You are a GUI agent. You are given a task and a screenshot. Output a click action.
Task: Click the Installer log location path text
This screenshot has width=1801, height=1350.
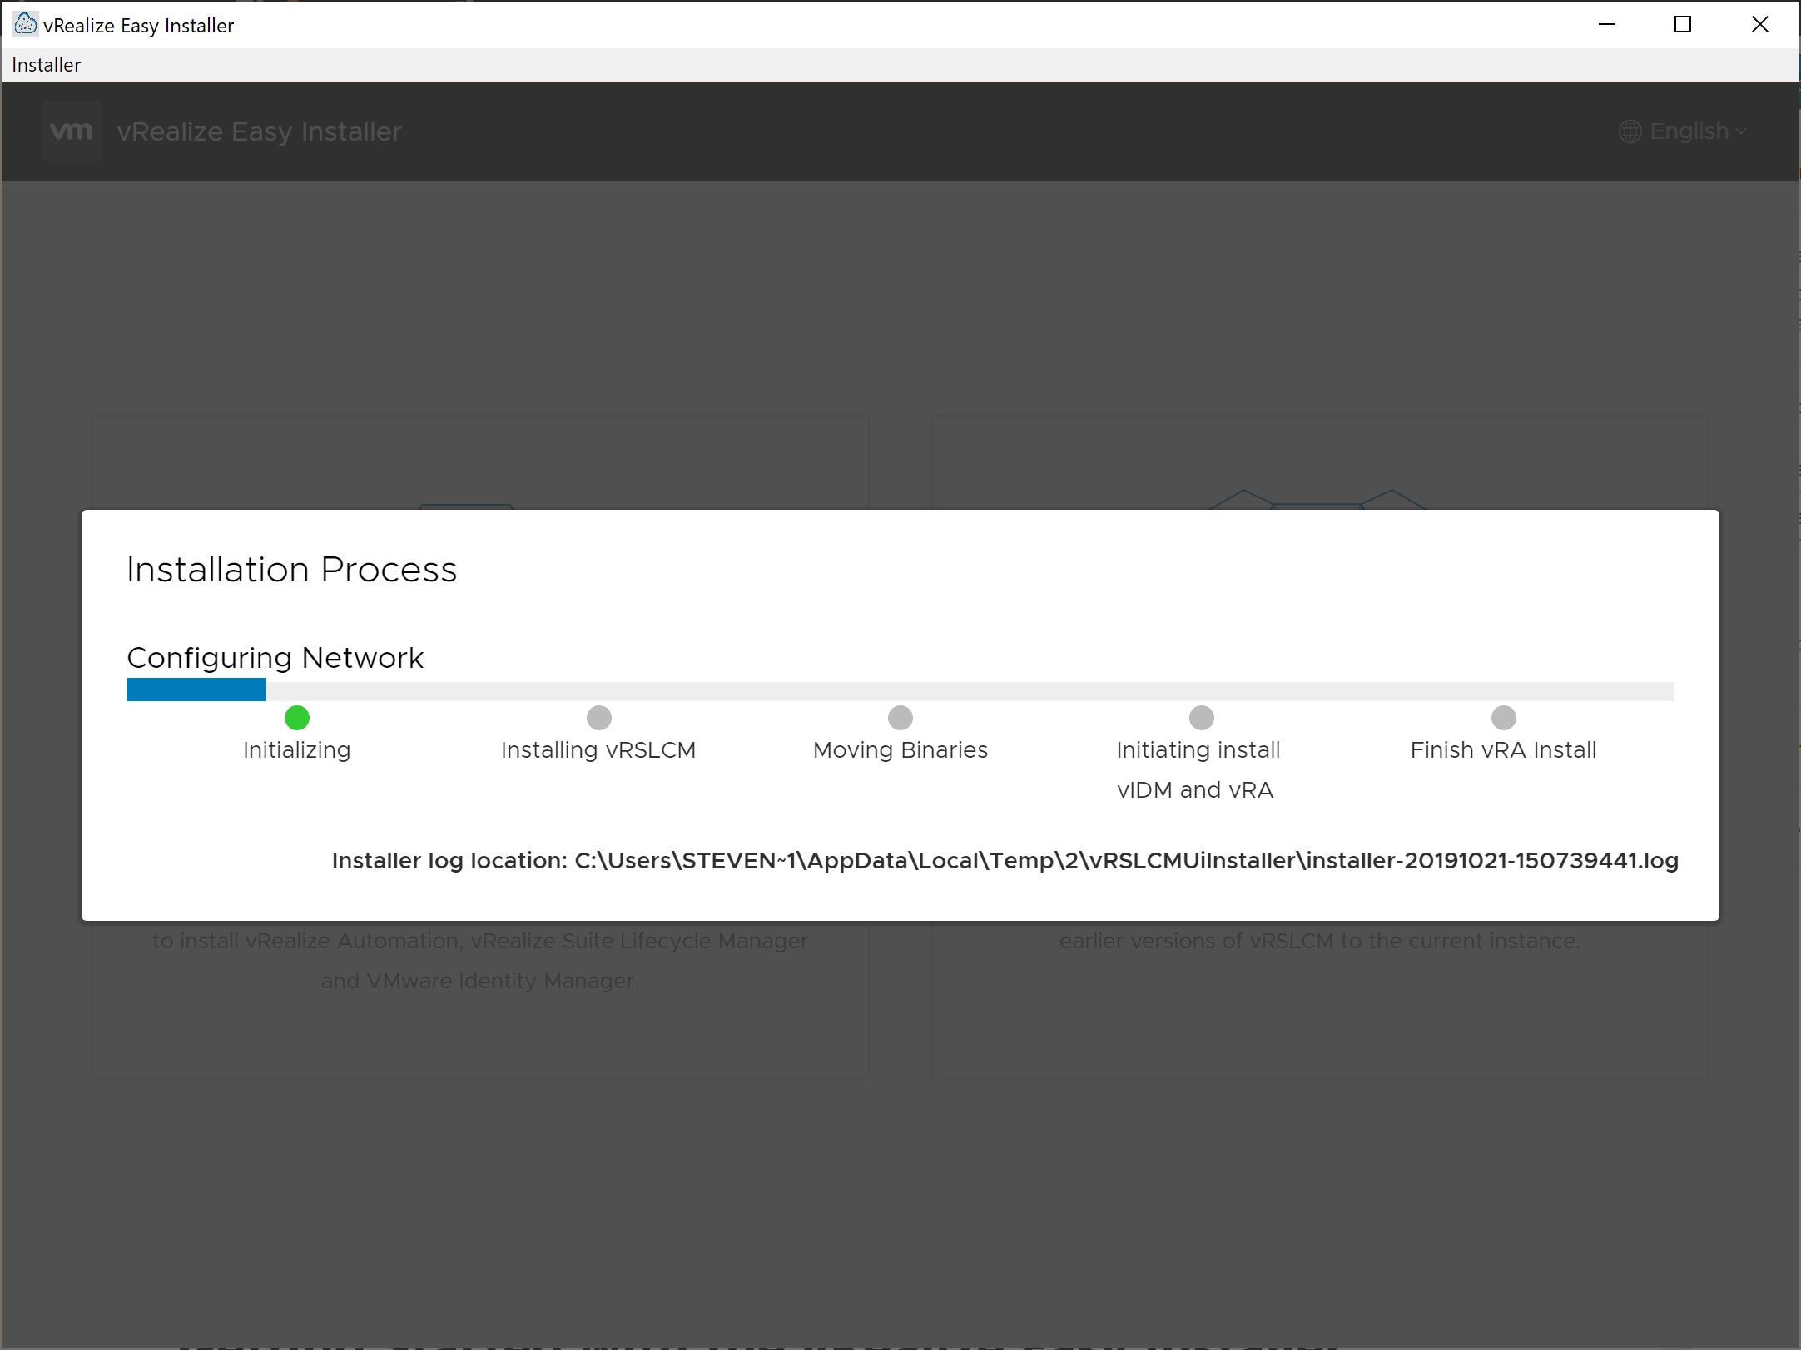(x=1005, y=860)
